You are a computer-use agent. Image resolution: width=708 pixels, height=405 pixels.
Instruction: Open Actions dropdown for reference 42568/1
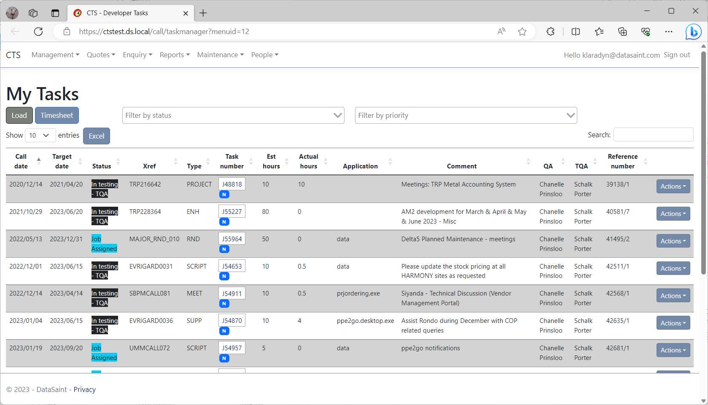(x=673, y=296)
